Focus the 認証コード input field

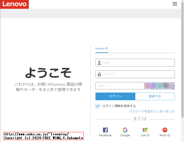[x=120, y=86]
